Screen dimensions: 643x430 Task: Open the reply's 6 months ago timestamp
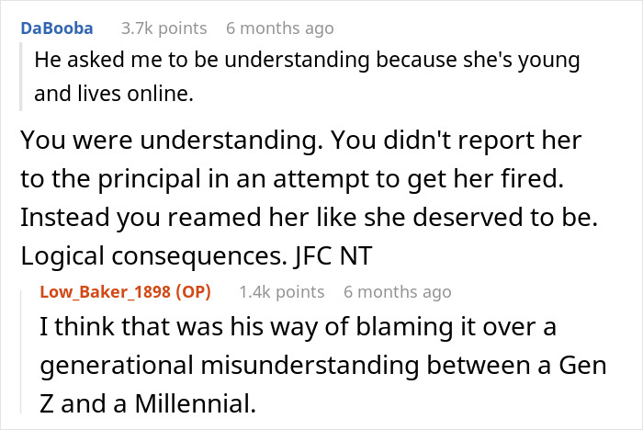click(x=397, y=292)
